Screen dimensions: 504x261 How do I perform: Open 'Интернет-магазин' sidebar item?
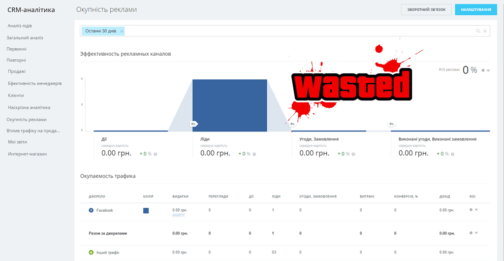click(28, 154)
